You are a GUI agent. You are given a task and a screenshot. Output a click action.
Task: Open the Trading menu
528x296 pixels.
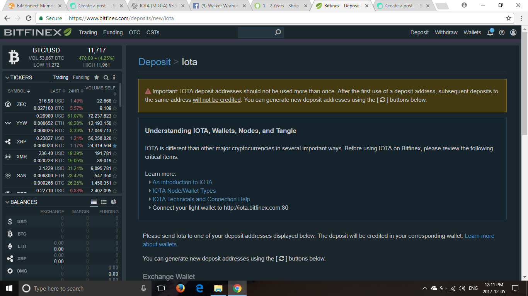(88, 32)
